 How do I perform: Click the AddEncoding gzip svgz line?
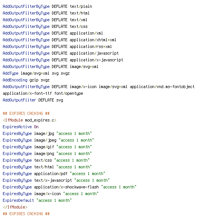tap(26, 80)
